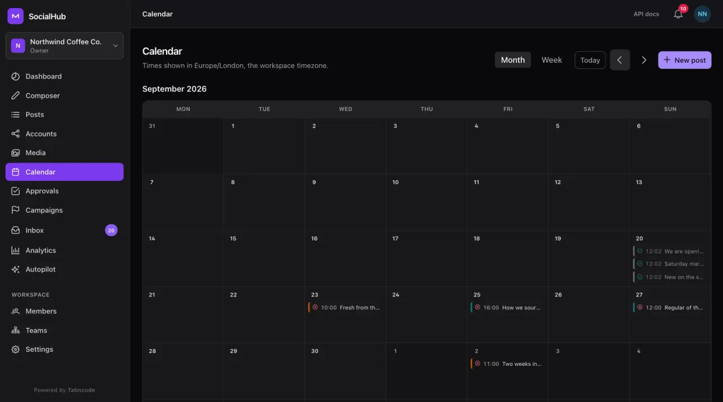Open the notifications bell
The image size is (723, 402).
pos(678,14)
